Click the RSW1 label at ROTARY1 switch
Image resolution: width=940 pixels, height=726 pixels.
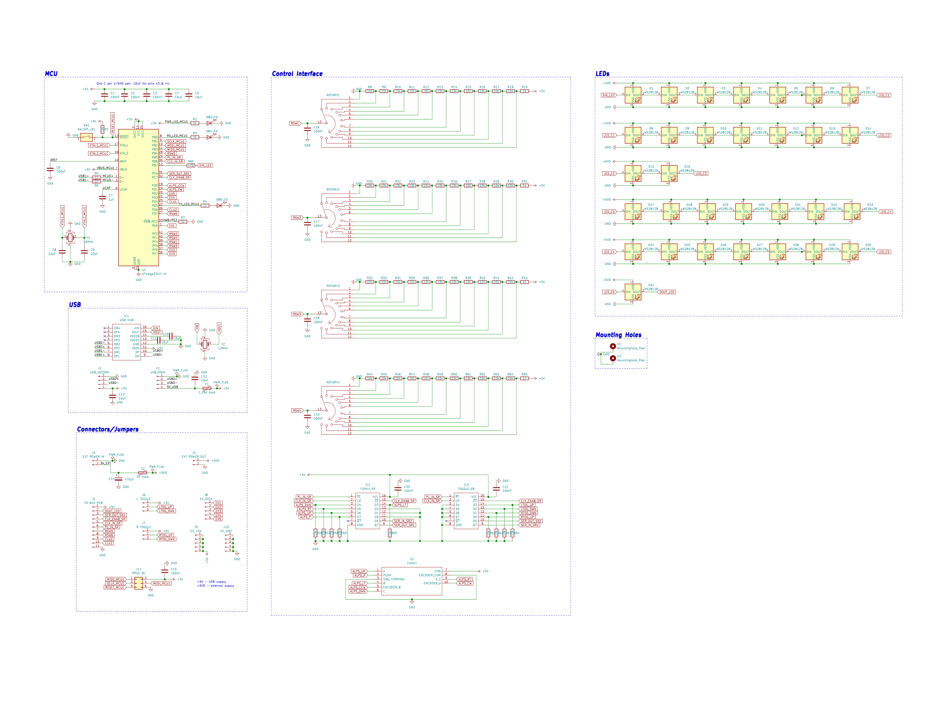[x=295, y=123]
